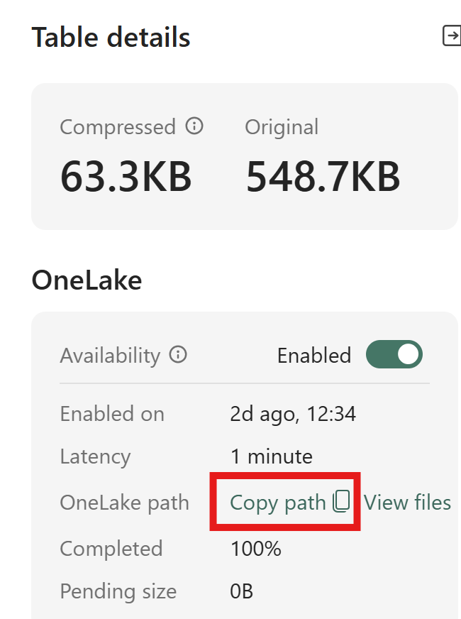This screenshot has width=461, height=619.
Task: Click the clipboard copy icon after Copy path
Action: (342, 502)
